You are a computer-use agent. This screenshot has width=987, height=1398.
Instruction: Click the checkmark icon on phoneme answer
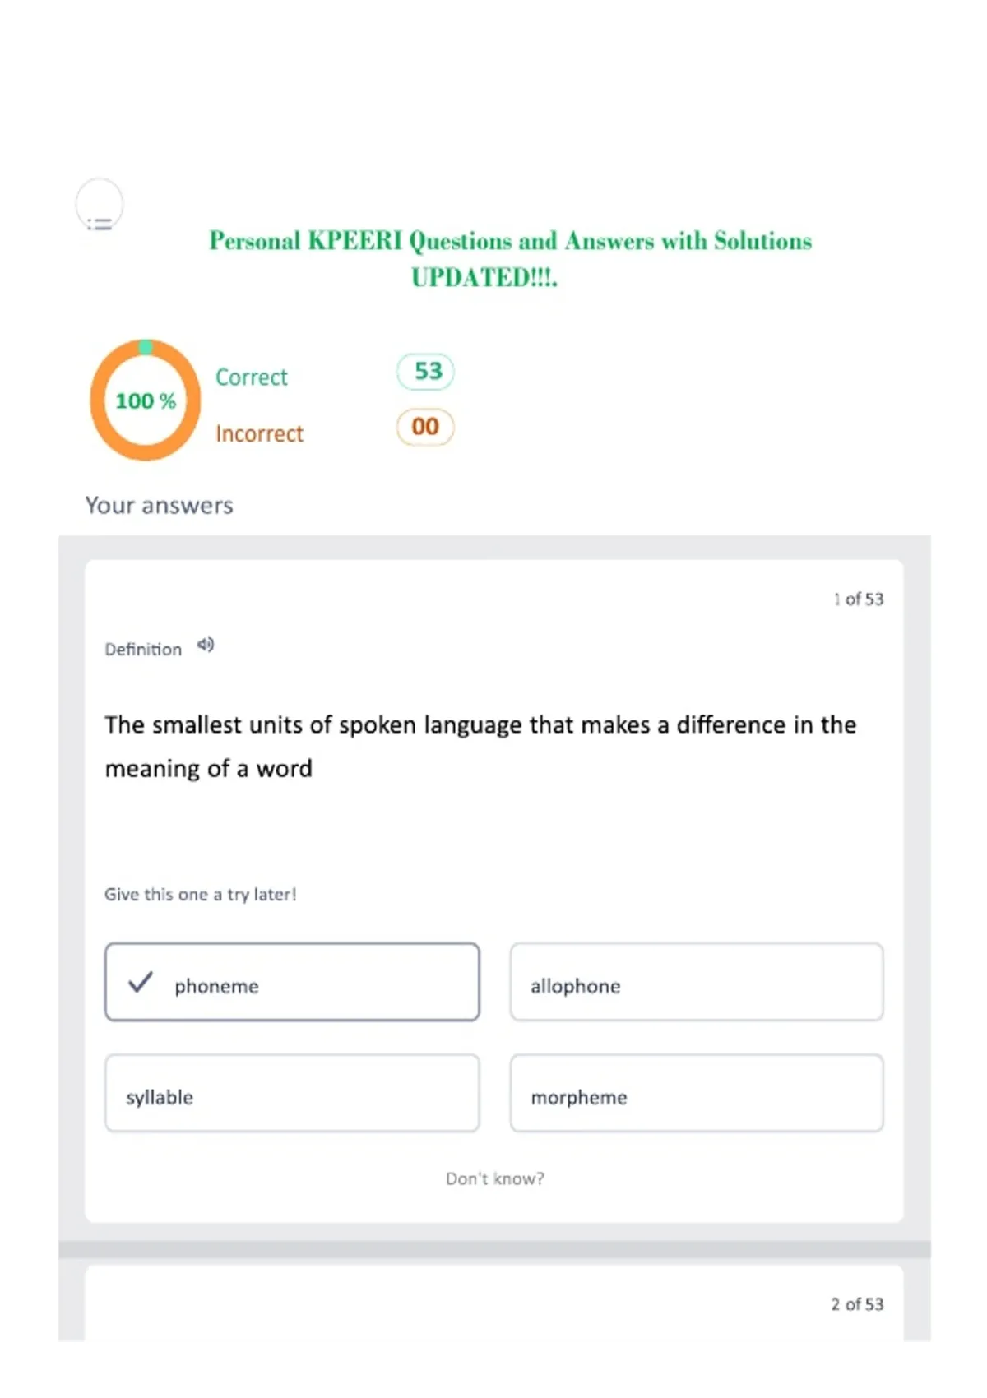pos(141,981)
